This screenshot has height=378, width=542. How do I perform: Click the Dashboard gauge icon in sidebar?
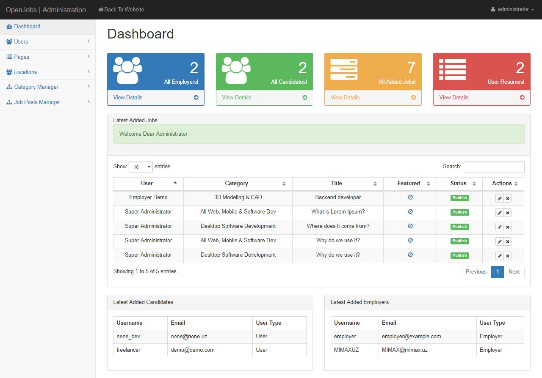click(9, 27)
